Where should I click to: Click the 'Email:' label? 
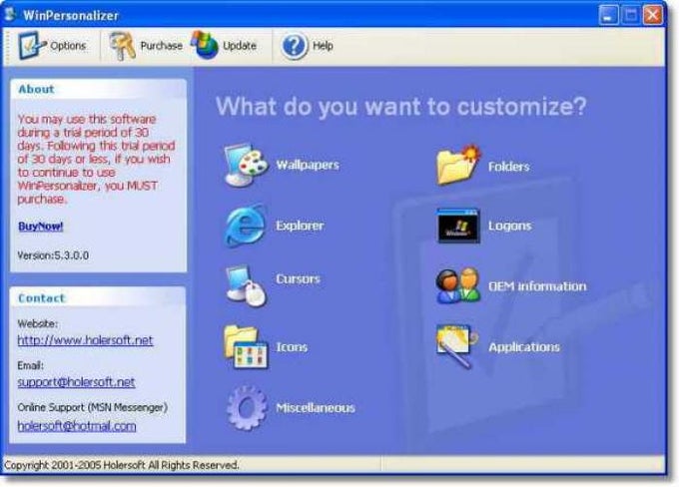pyautogui.click(x=30, y=366)
